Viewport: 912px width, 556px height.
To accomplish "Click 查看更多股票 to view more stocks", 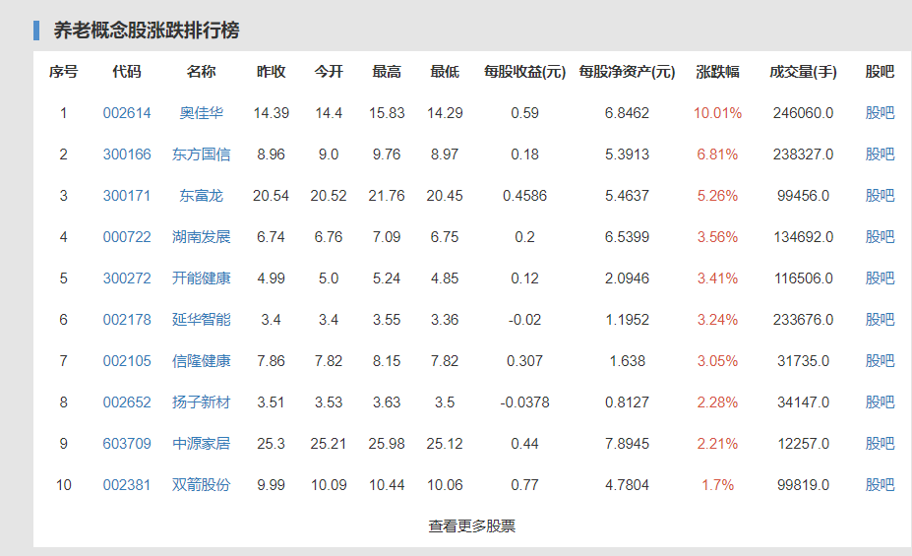I will [471, 525].
